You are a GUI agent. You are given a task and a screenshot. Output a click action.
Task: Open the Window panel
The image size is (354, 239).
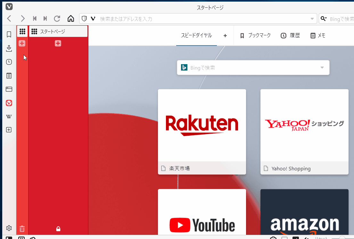point(9,89)
